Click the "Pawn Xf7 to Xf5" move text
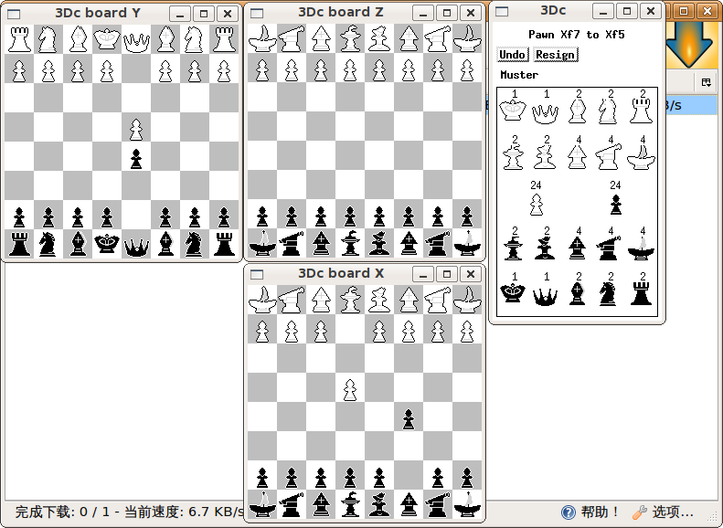 coord(577,35)
